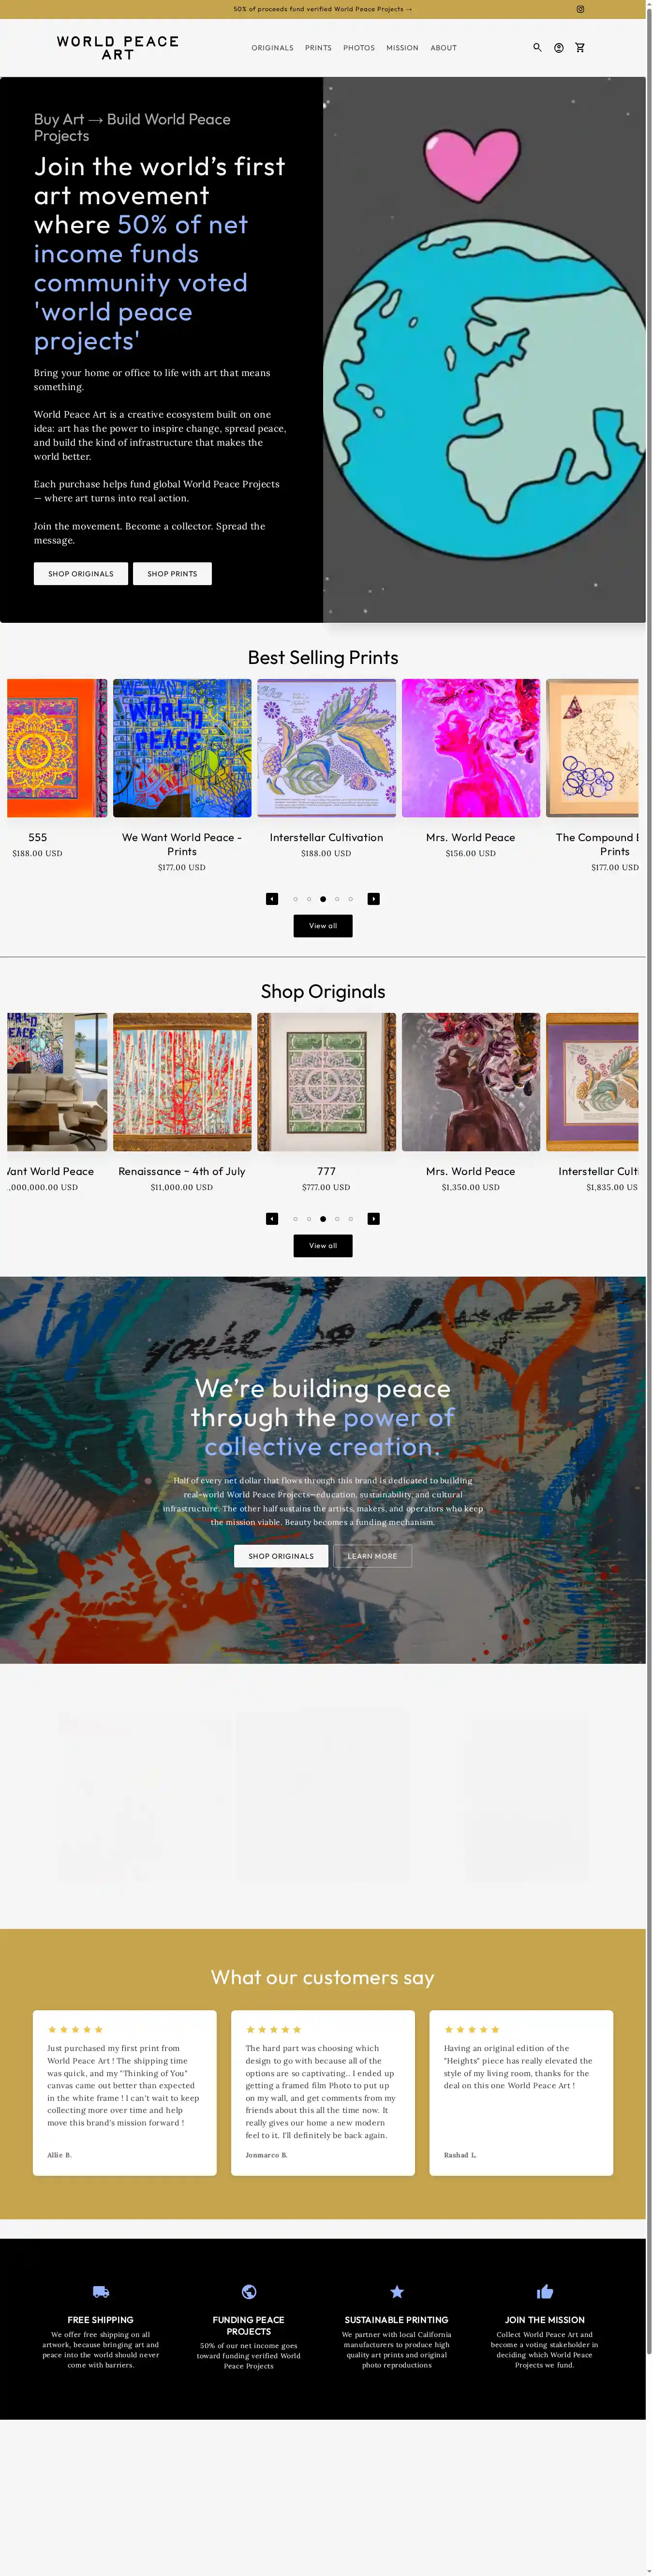The height and width of the screenshot is (2576, 653).
Task: Open the Interstellar Cultivation print thumbnail
Action: (x=327, y=748)
